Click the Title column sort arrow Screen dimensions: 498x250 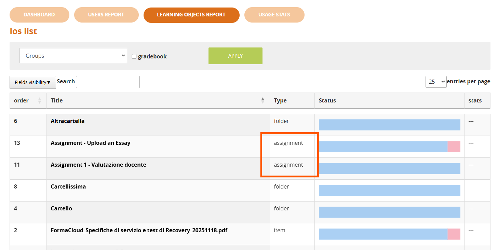tap(263, 100)
